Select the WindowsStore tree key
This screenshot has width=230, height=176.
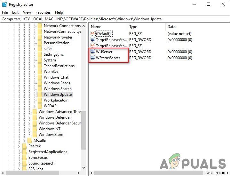pyautogui.click(x=51, y=135)
